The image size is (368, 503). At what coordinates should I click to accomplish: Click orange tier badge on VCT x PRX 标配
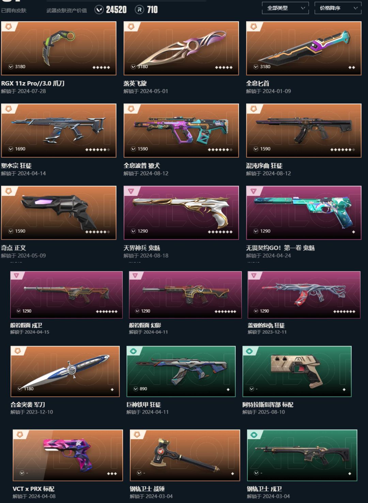20,435
